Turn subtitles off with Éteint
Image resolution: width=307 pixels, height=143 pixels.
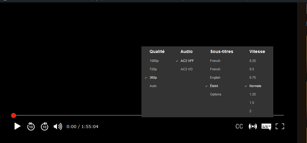pos(214,86)
